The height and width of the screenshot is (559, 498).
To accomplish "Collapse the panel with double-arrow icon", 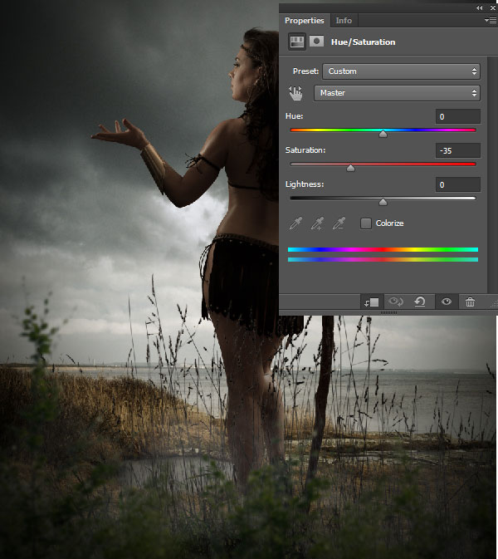I will coord(480,7).
